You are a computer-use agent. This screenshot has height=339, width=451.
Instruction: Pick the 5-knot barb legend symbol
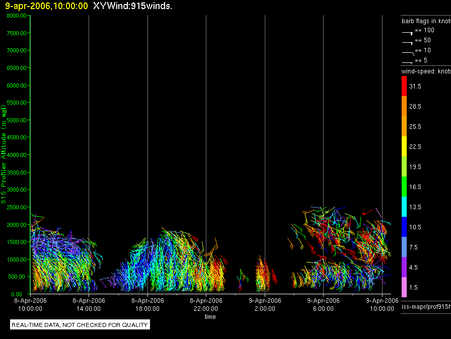point(407,62)
